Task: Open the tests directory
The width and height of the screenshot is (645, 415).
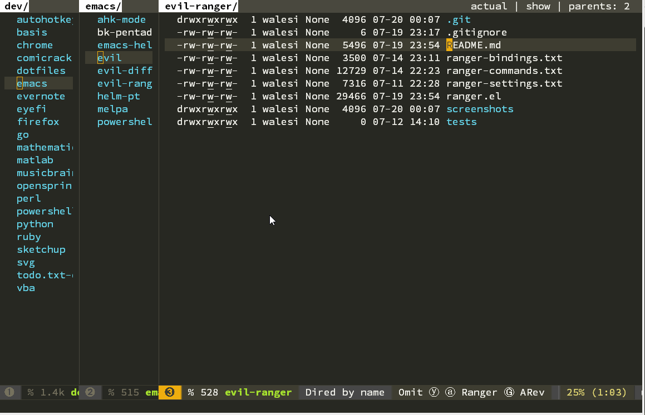Action: [x=461, y=122]
